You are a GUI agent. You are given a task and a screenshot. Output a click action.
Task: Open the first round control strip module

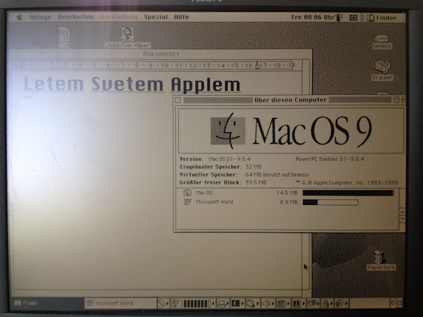click(x=163, y=304)
